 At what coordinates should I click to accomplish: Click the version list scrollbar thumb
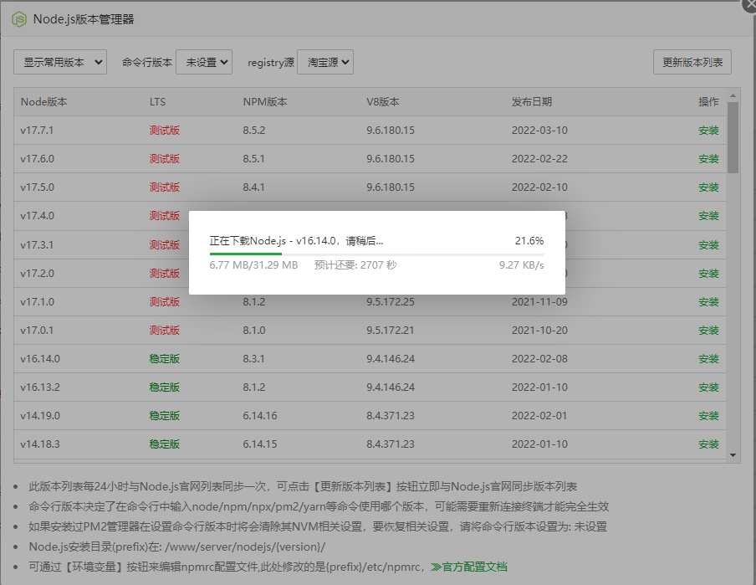pyautogui.click(x=733, y=137)
